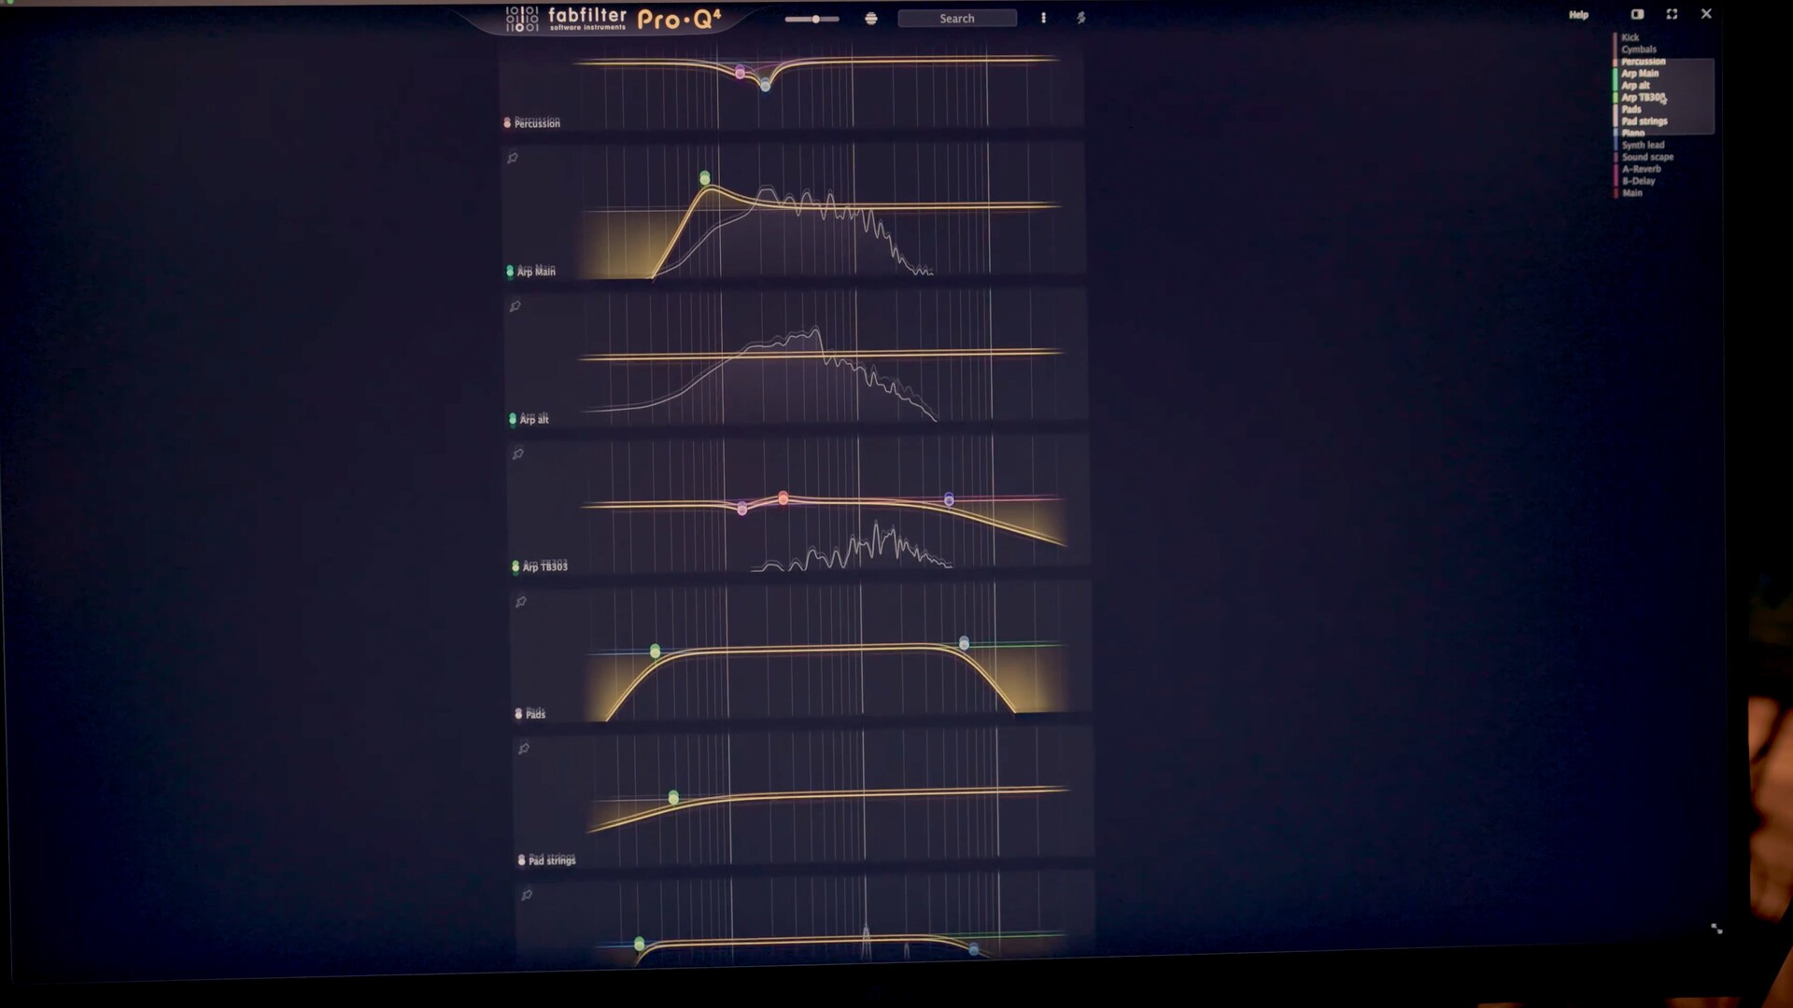Pin the bottom partially visible instance
Viewport: 1793px width, 1008px height.
coord(527,895)
